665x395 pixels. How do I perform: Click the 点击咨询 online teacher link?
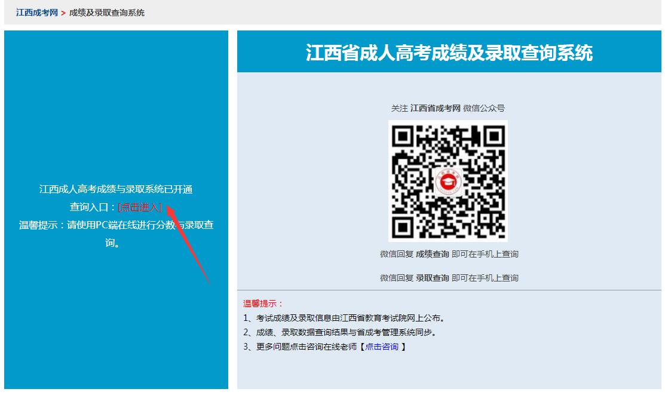pyautogui.click(x=382, y=347)
